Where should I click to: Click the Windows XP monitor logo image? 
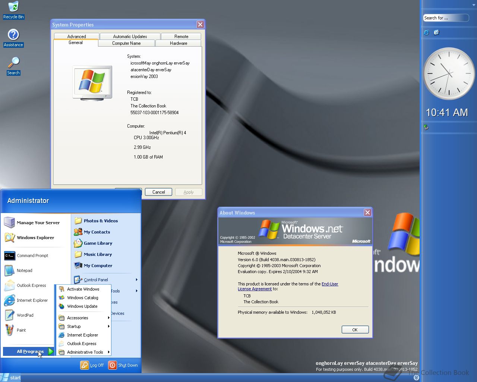click(92, 83)
